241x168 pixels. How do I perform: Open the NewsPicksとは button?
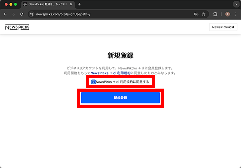(x=223, y=27)
